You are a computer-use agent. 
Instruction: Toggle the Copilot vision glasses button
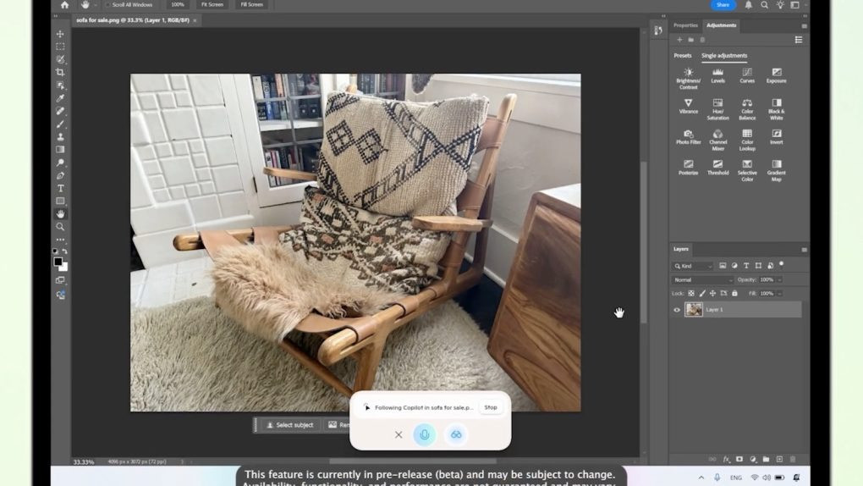(x=455, y=434)
